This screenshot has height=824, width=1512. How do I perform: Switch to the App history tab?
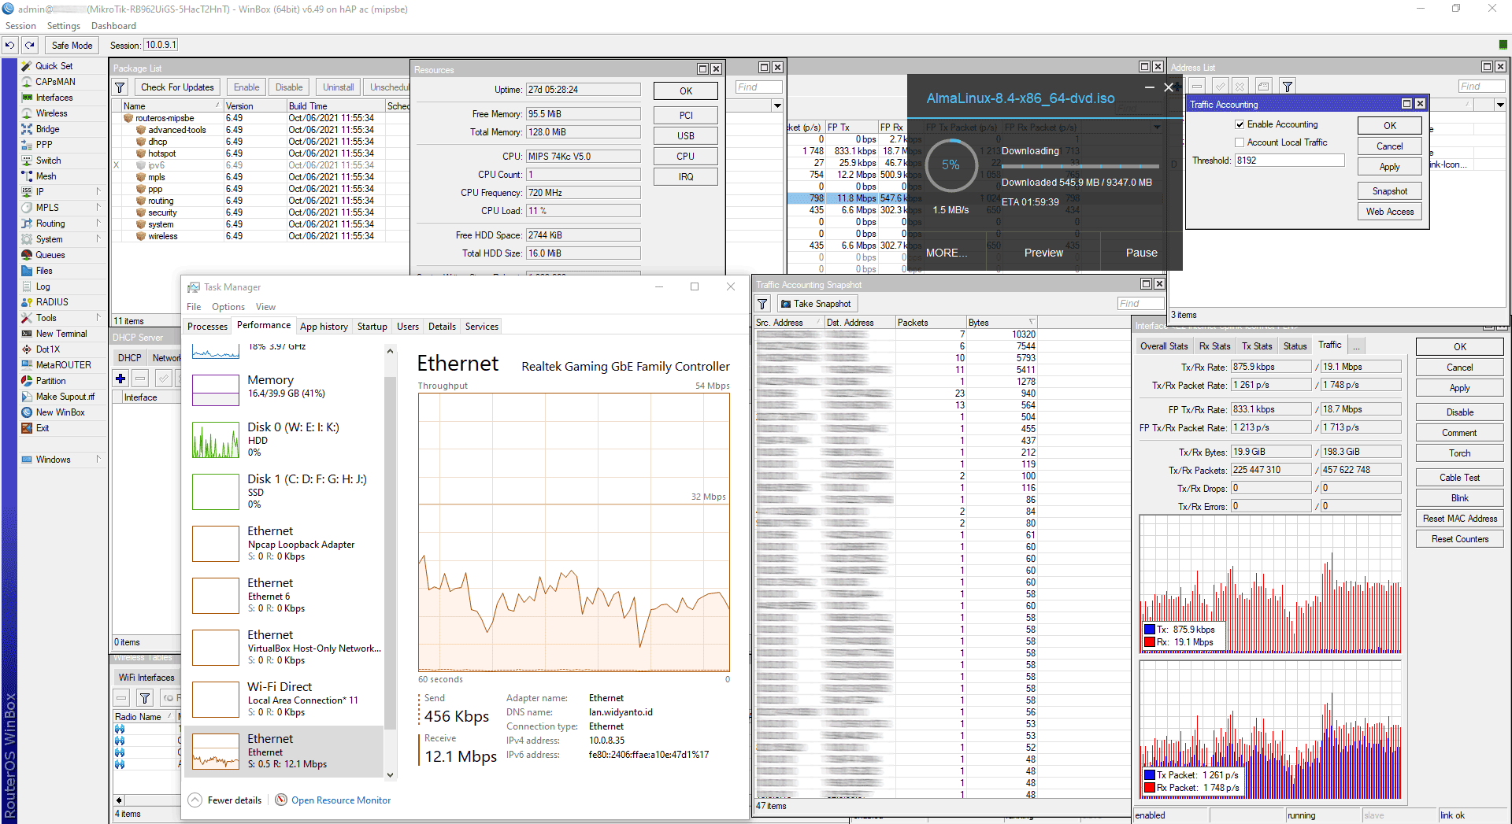(324, 326)
